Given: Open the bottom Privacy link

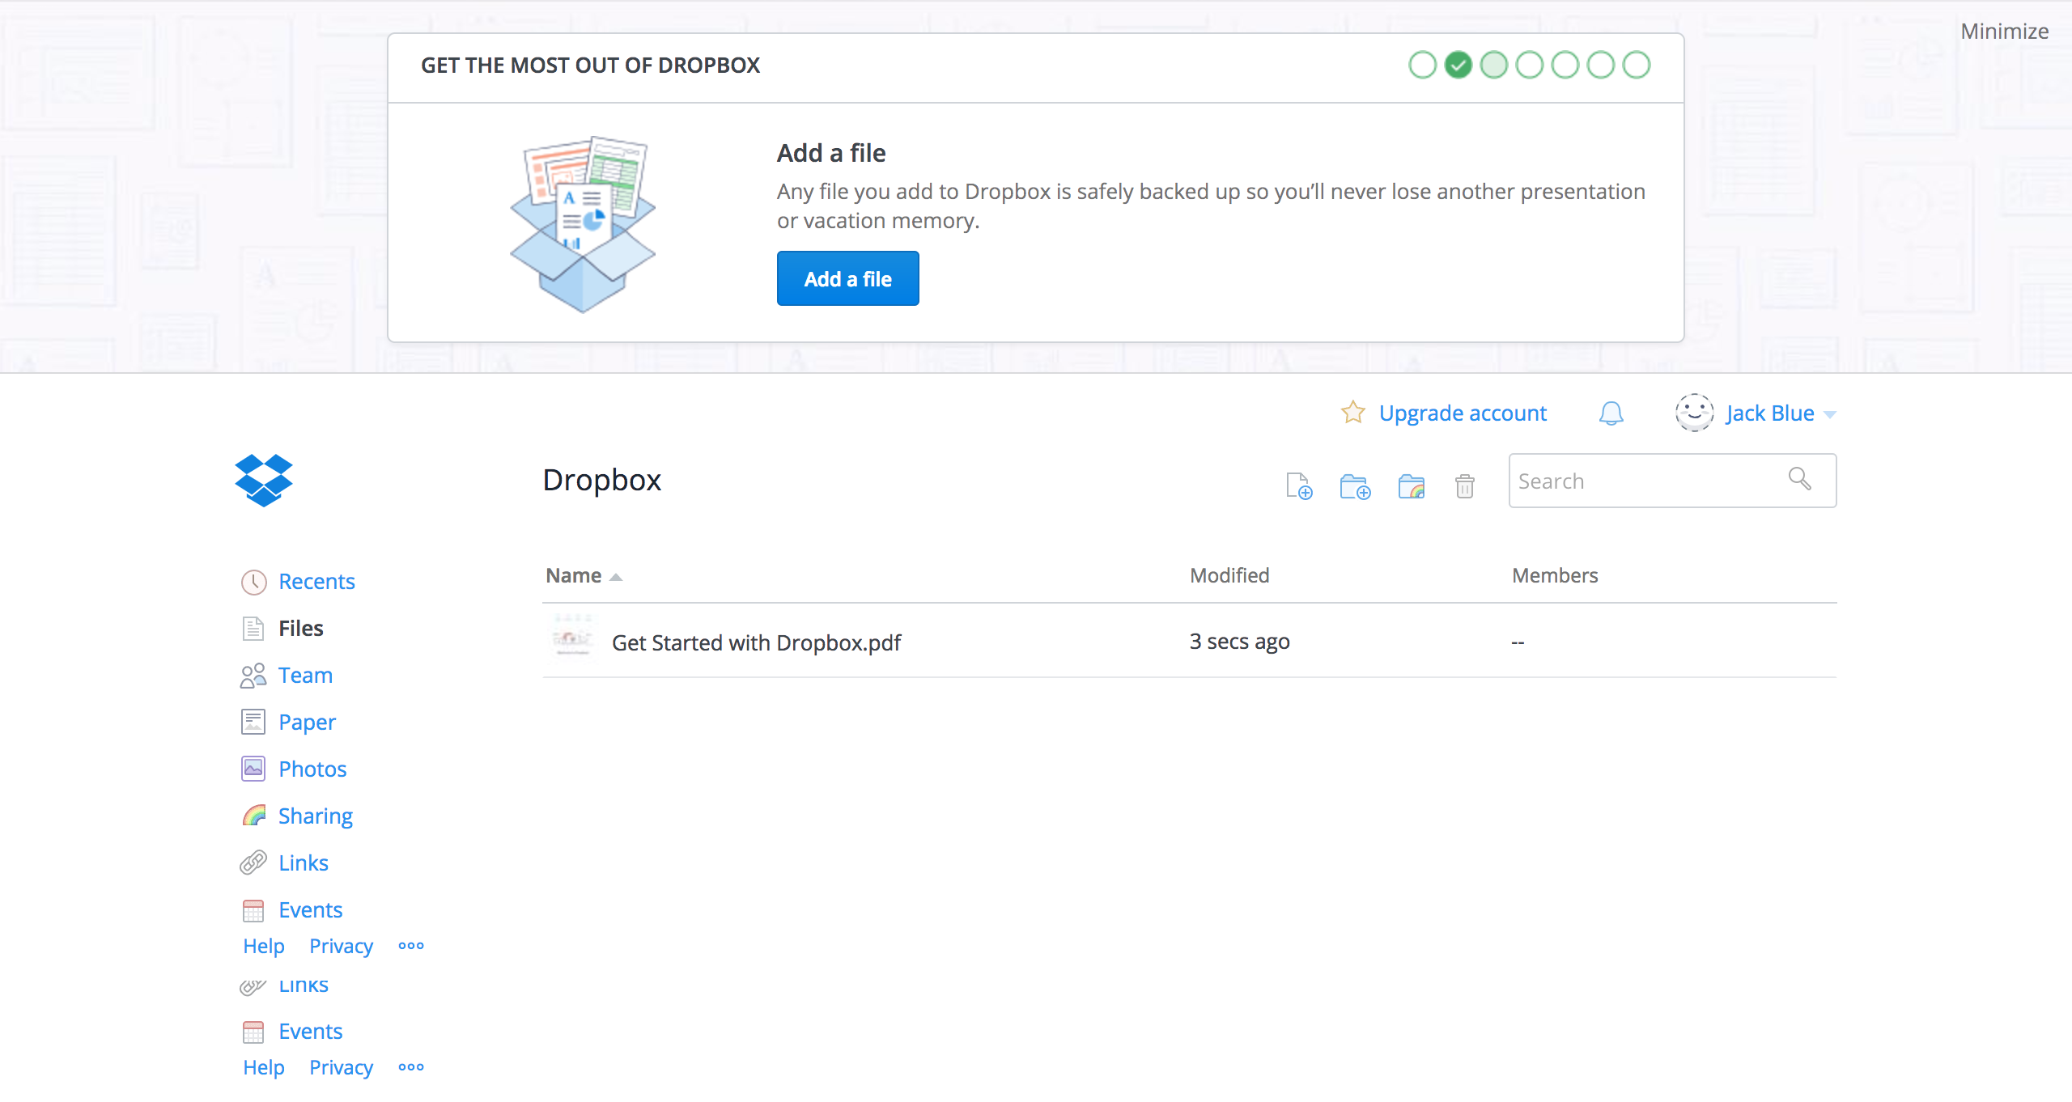Looking at the screenshot, I should pyautogui.click(x=341, y=1067).
